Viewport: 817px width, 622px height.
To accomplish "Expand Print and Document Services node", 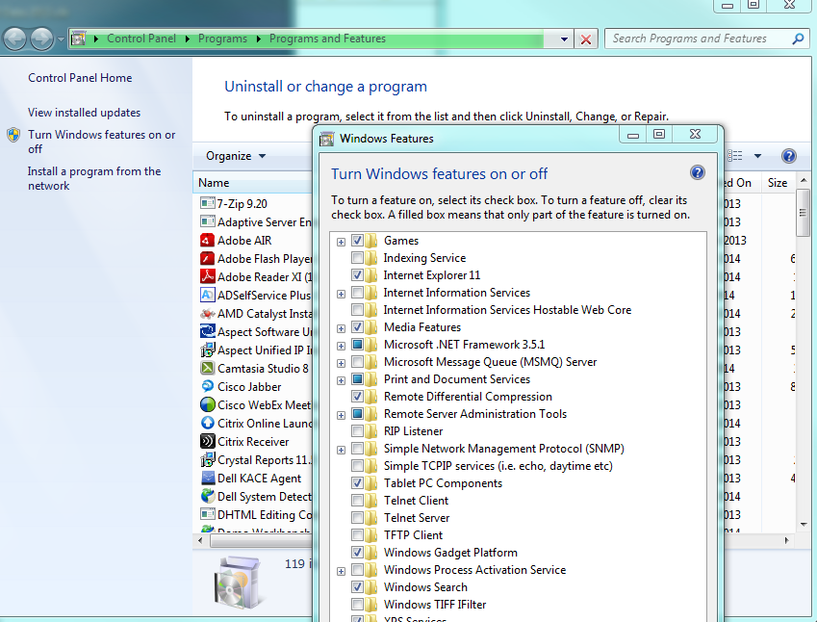I will coord(341,380).
